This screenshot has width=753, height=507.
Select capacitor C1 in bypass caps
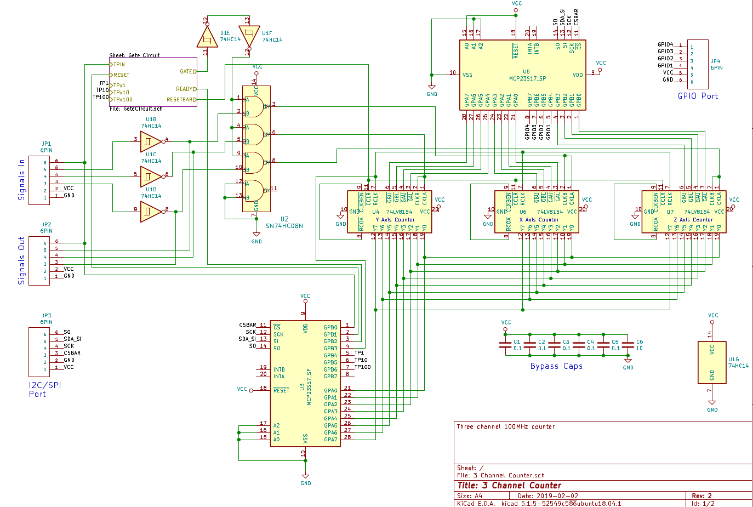[x=505, y=345]
